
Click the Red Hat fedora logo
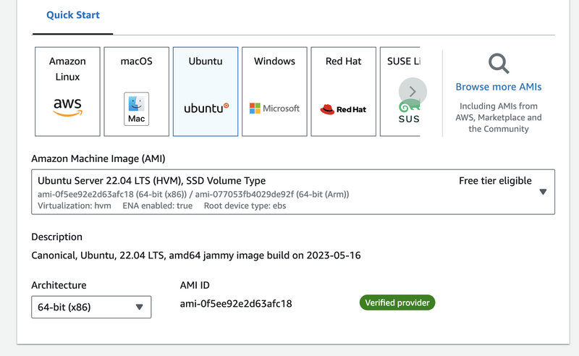click(343, 109)
